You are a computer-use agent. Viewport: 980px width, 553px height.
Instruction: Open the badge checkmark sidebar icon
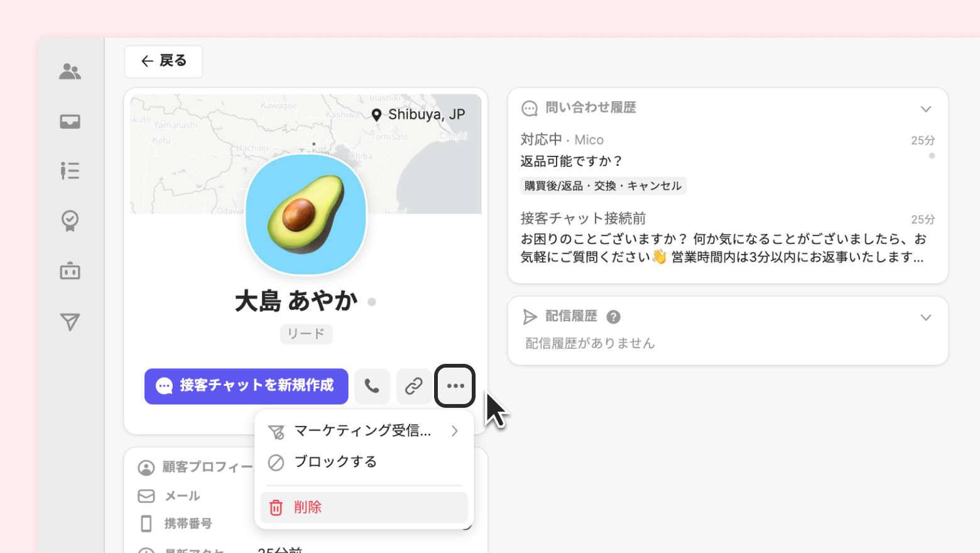tap(70, 221)
